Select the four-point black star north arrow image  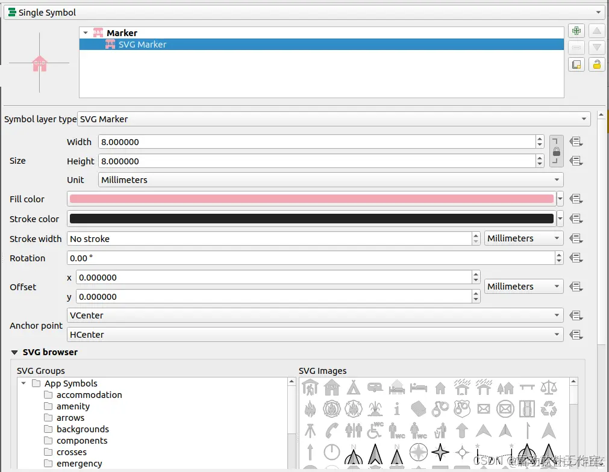click(x=440, y=452)
